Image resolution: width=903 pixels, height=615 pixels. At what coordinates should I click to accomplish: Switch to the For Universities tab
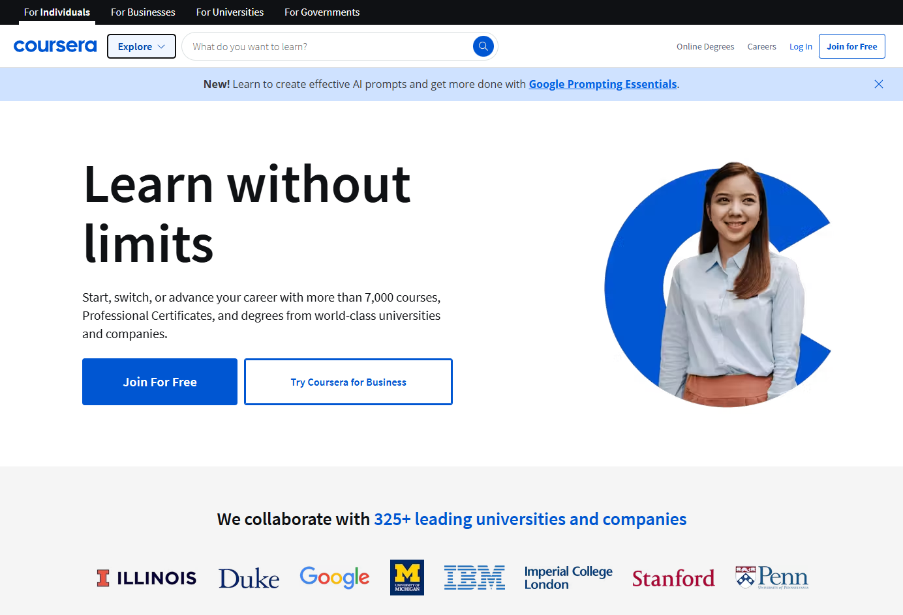(x=230, y=12)
